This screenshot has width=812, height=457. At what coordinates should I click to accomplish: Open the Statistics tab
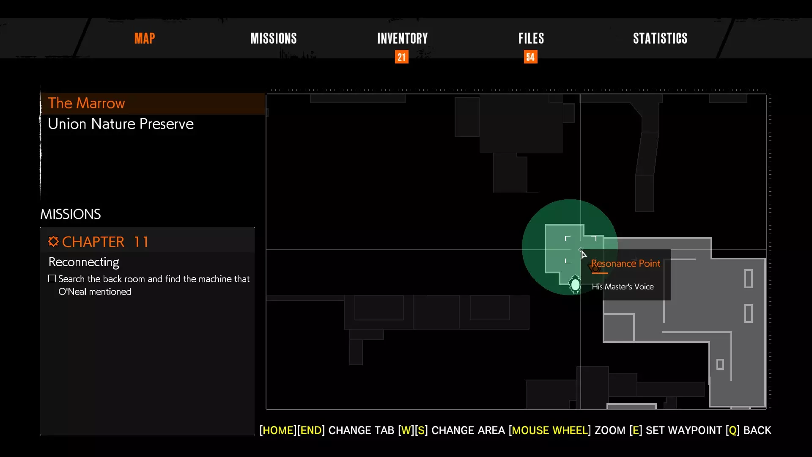[x=660, y=39]
